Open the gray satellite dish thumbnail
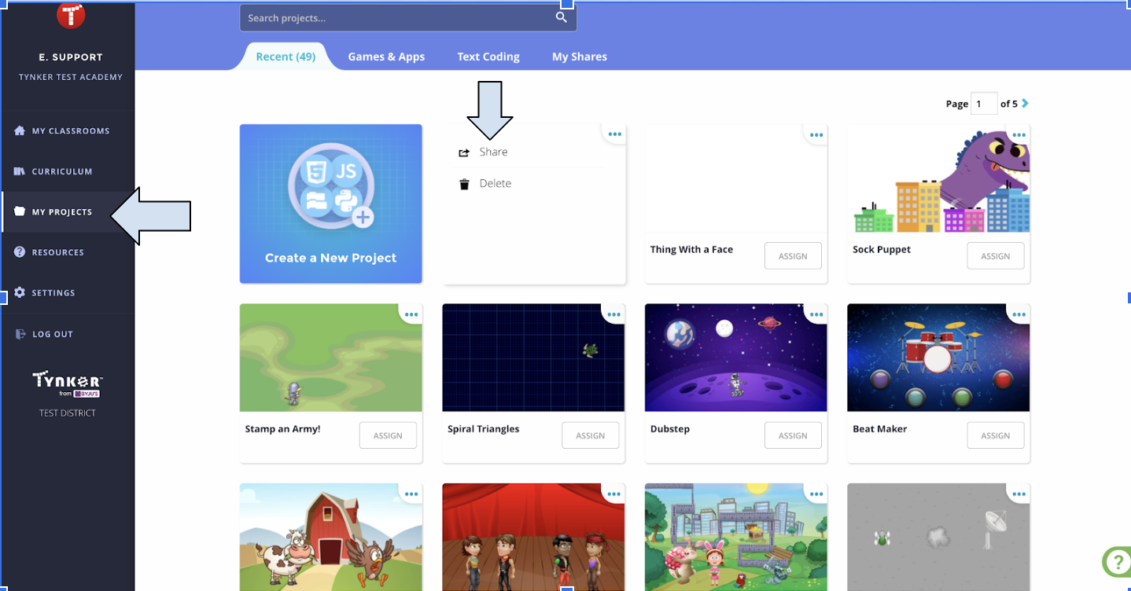The width and height of the screenshot is (1131, 591). pyautogui.click(x=938, y=538)
